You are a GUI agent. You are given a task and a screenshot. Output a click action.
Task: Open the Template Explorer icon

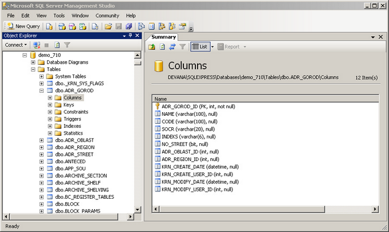[172, 26]
